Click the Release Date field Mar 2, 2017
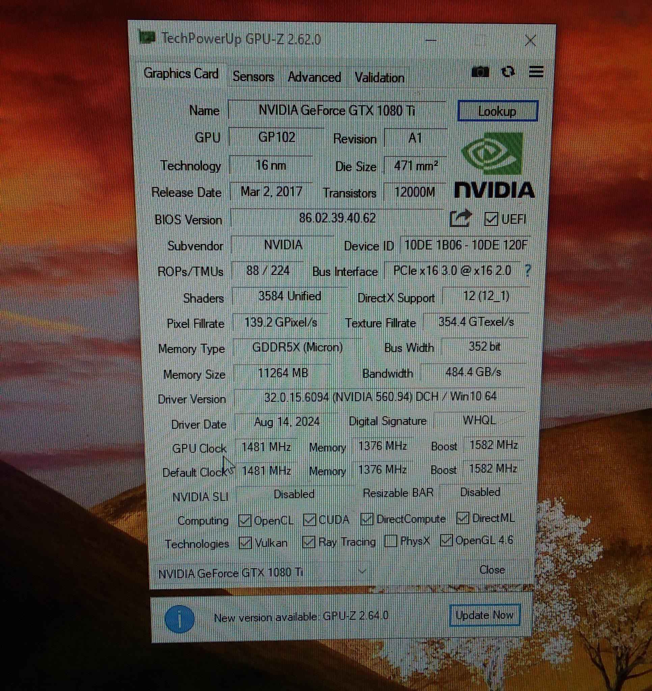 coord(271,192)
